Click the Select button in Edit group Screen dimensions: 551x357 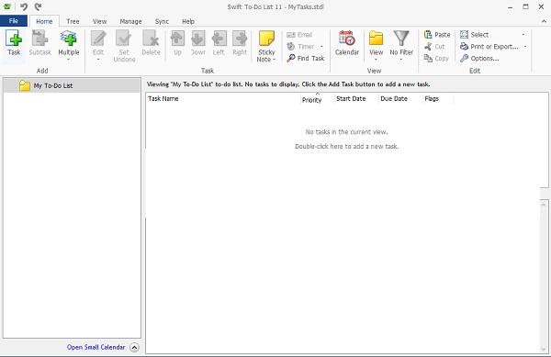coord(475,34)
